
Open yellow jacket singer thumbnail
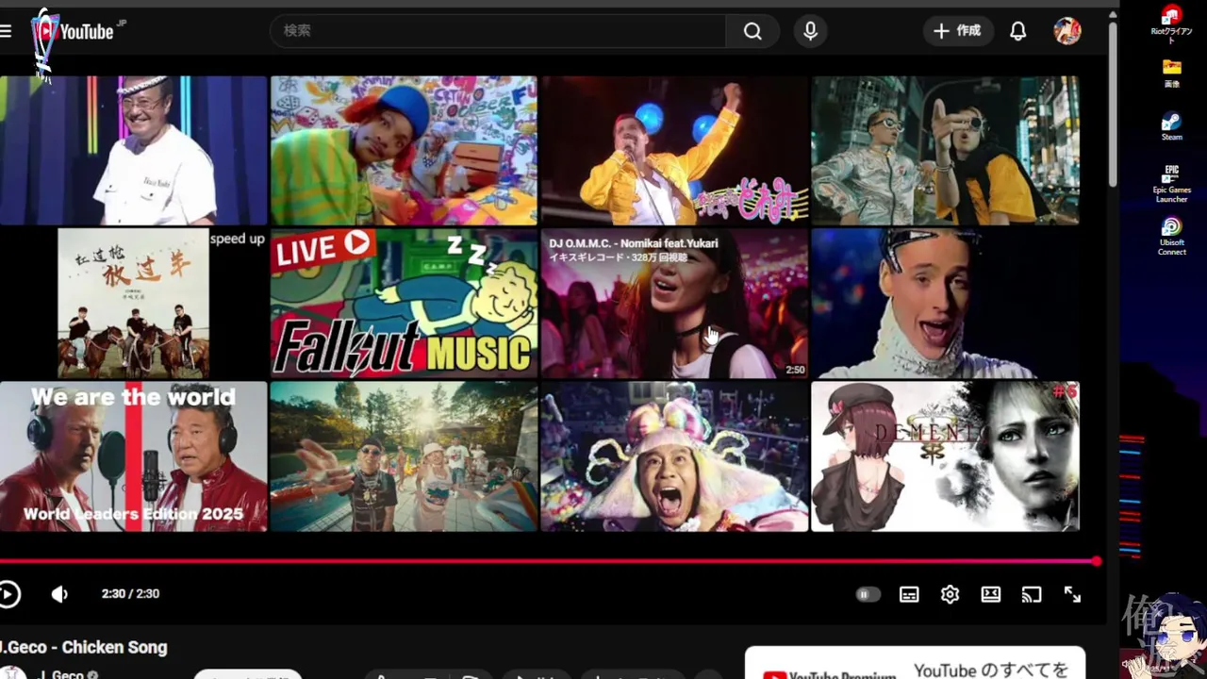(x=674, y=151)
